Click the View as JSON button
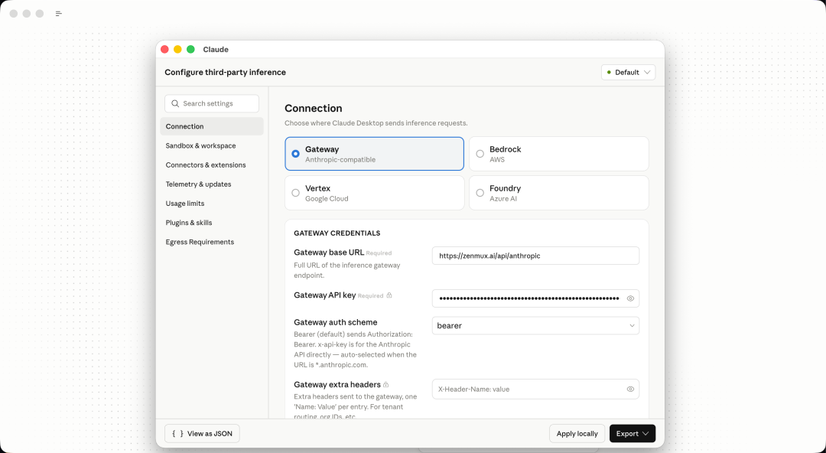 [202, 434]
